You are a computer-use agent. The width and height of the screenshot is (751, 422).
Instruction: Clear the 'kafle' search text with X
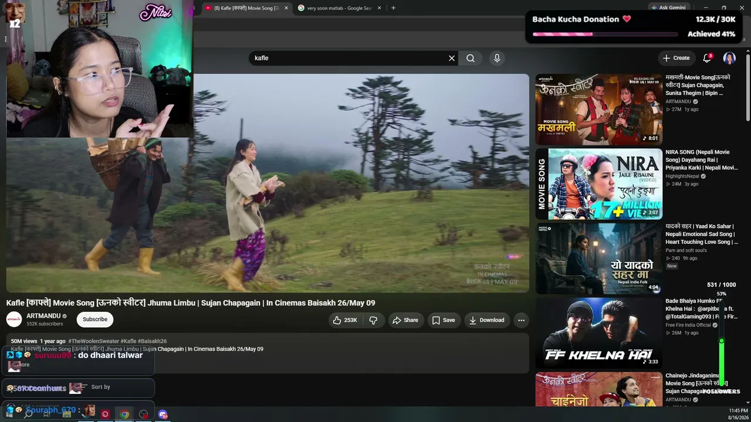tap(452, 58)
